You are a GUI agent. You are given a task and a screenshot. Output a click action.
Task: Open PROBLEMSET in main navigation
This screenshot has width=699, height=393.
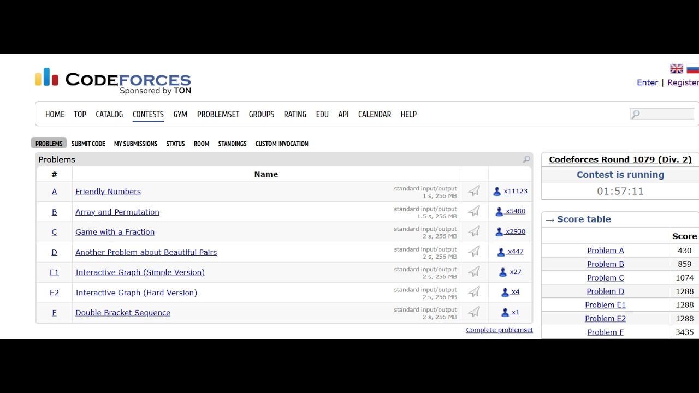pyautogui.click(x=218, y=114)
